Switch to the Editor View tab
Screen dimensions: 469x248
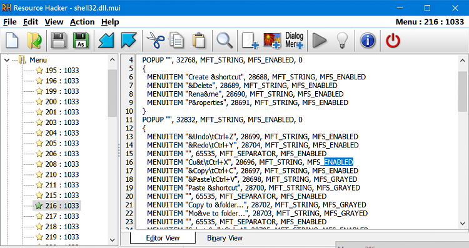pos(163,238)
